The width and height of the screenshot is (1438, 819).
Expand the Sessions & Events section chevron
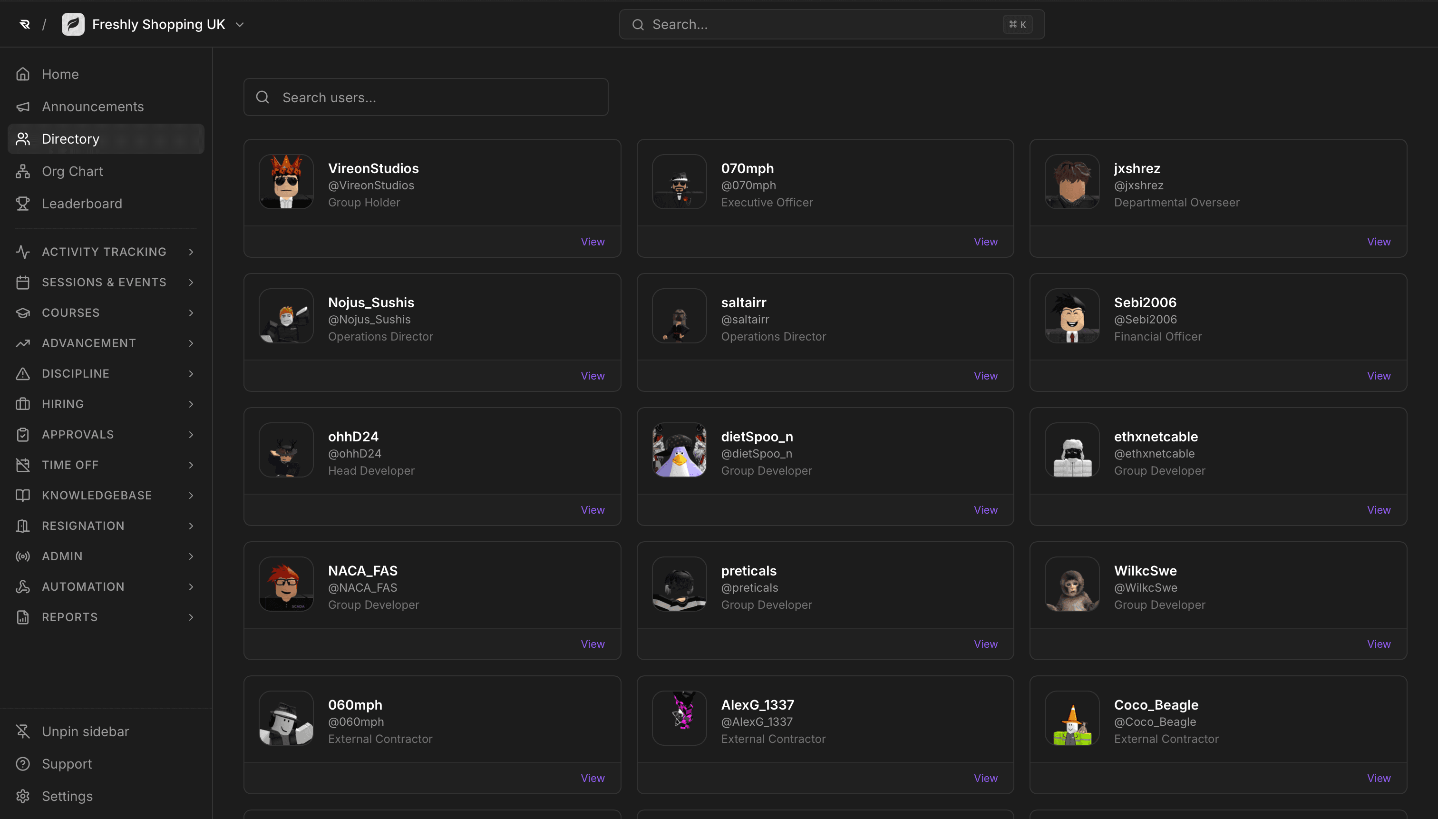[191, 283]
